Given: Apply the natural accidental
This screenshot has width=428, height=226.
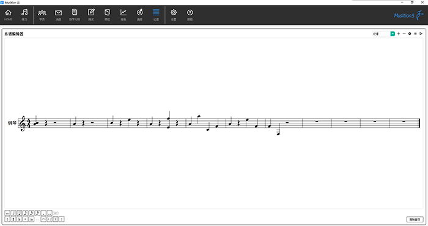Looking at the screenshot, I should click(7, 219).
